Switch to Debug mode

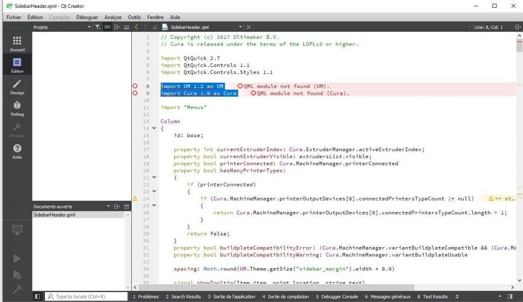tap(17, 108)
